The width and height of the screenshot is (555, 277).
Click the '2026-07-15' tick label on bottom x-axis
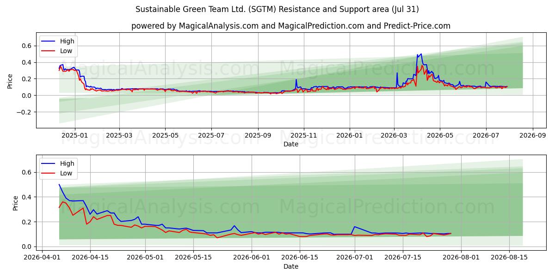tap(403, 258)
